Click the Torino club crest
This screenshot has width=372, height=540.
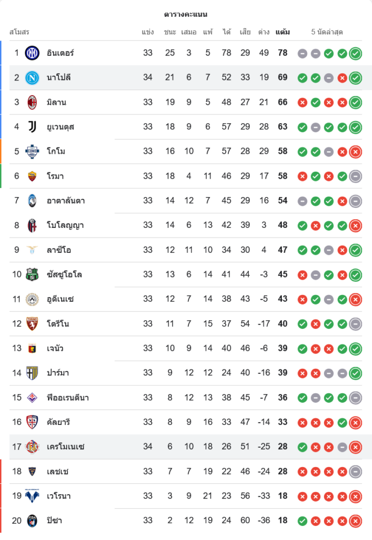click(x=32, y=323)
